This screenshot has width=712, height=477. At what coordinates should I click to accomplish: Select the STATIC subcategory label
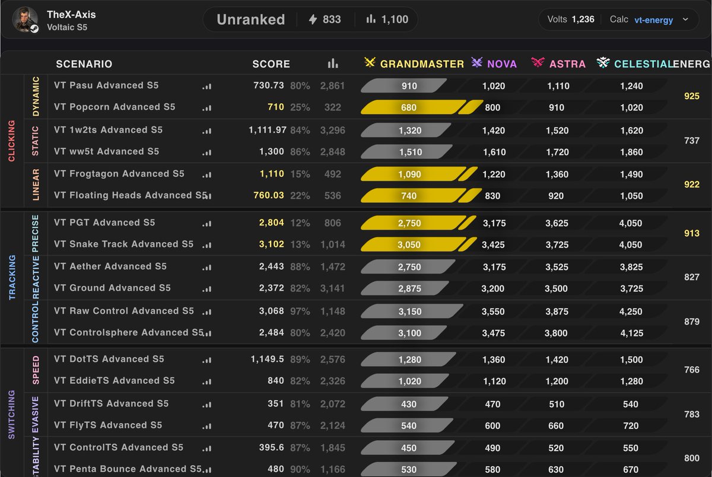36,141
